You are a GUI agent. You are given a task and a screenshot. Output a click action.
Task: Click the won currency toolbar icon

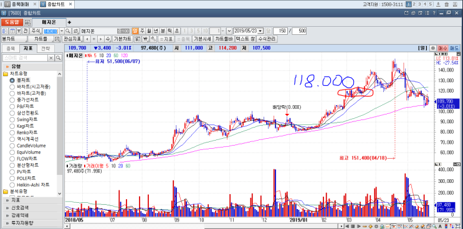tap(146, 39)
